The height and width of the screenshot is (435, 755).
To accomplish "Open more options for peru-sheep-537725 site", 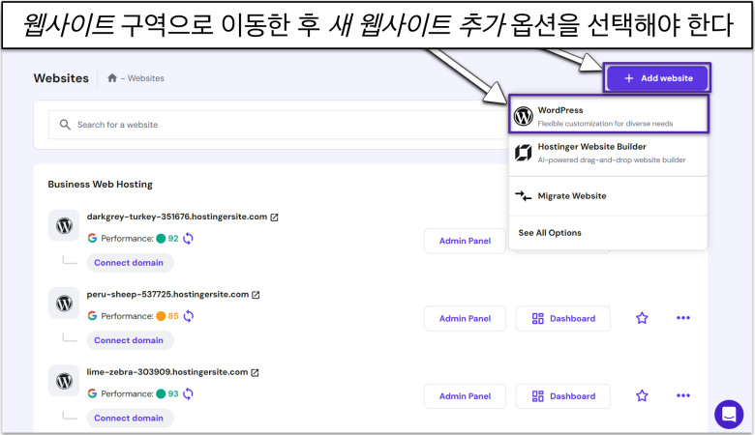I will click(x=683, y=318).
